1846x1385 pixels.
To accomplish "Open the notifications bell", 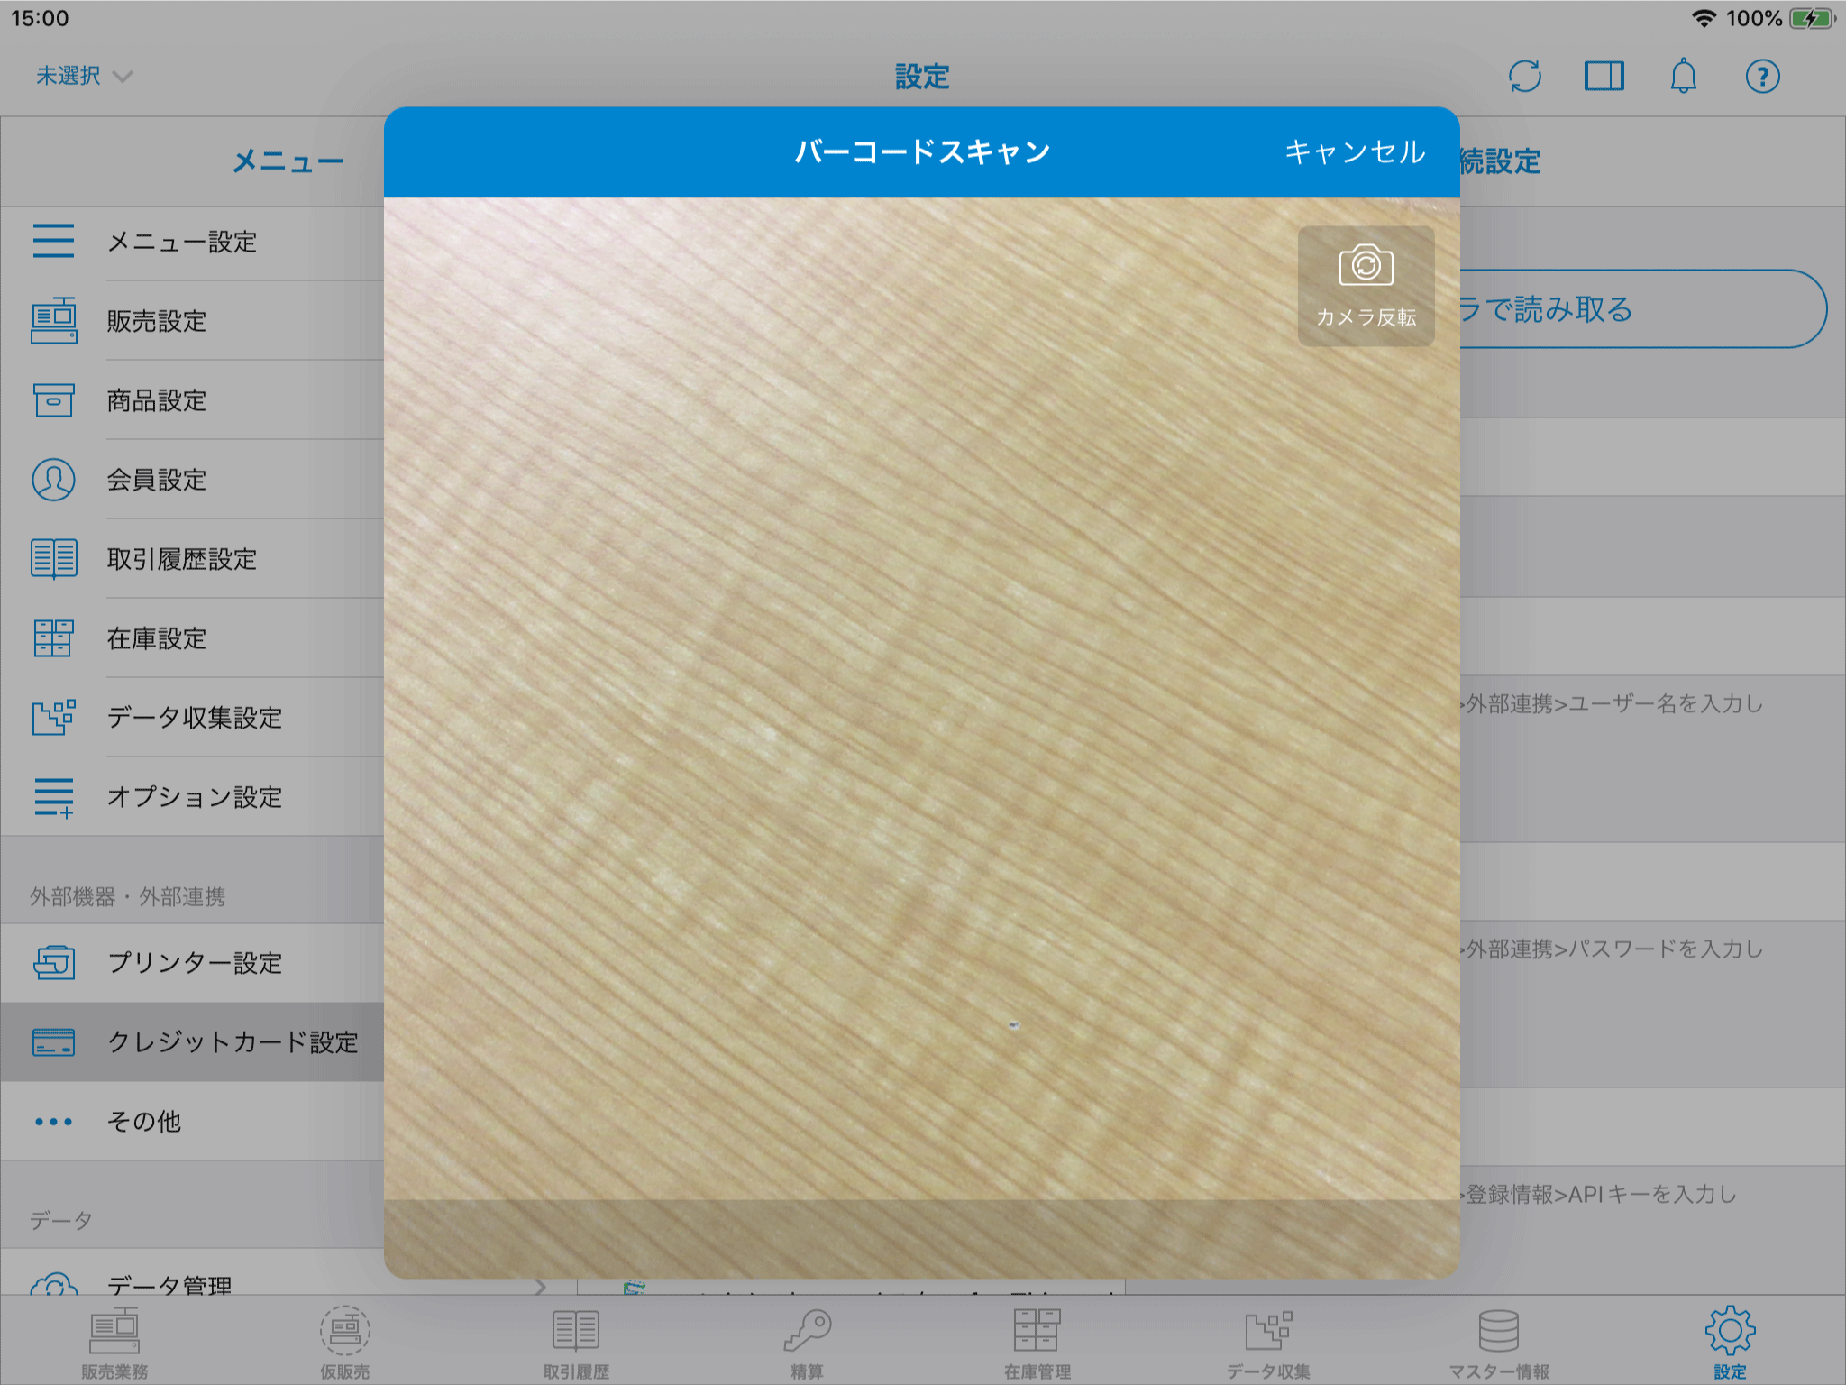I will coord(1683,77).
